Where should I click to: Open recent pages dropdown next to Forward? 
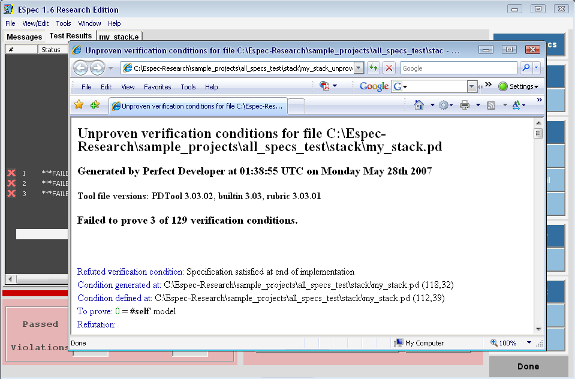tap(110, 68)
